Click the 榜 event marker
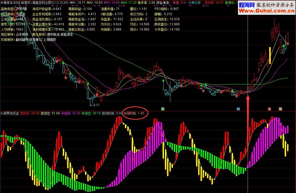The width and height of the screenshot is (296, 193). click(x=281, y=109)
